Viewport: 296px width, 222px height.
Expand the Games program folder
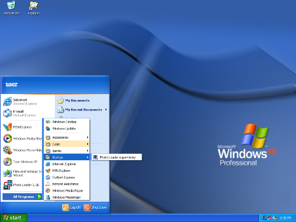pyautogui.click(x=66, y=151)
